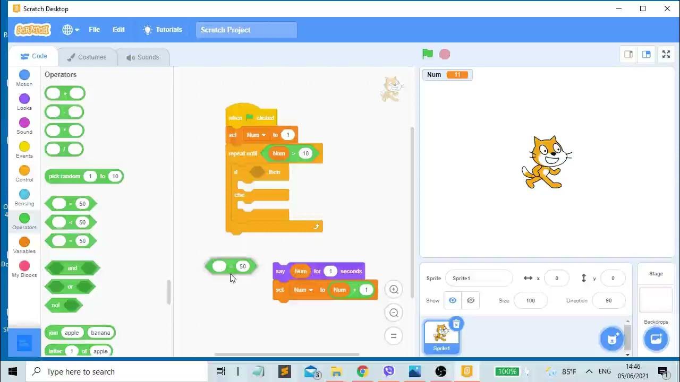The width and height of the screenshot is (680, 382).
Task: Click the sprite Direction field
Action: click(x=608, y=300)
